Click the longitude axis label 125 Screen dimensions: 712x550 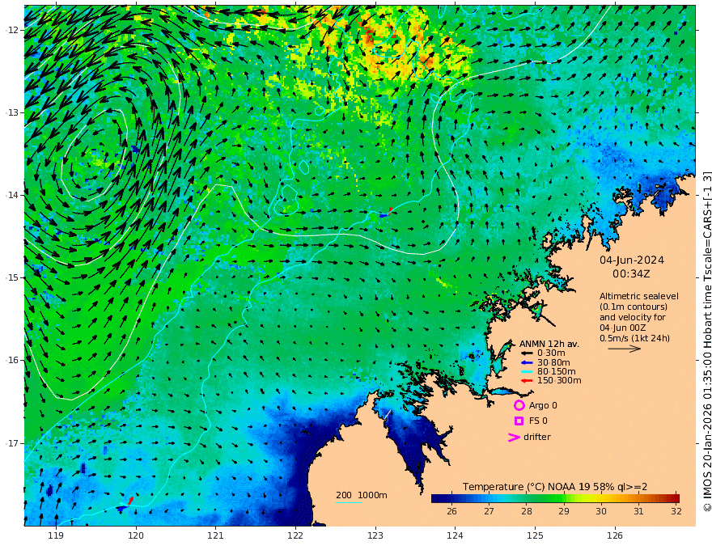click(x=535, y=536)
